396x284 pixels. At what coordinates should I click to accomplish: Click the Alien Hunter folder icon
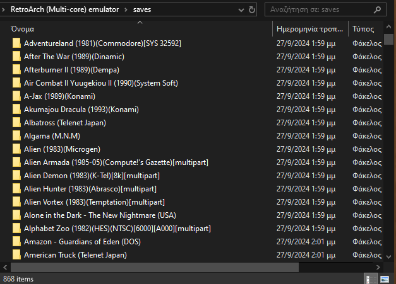coord(16,188)
